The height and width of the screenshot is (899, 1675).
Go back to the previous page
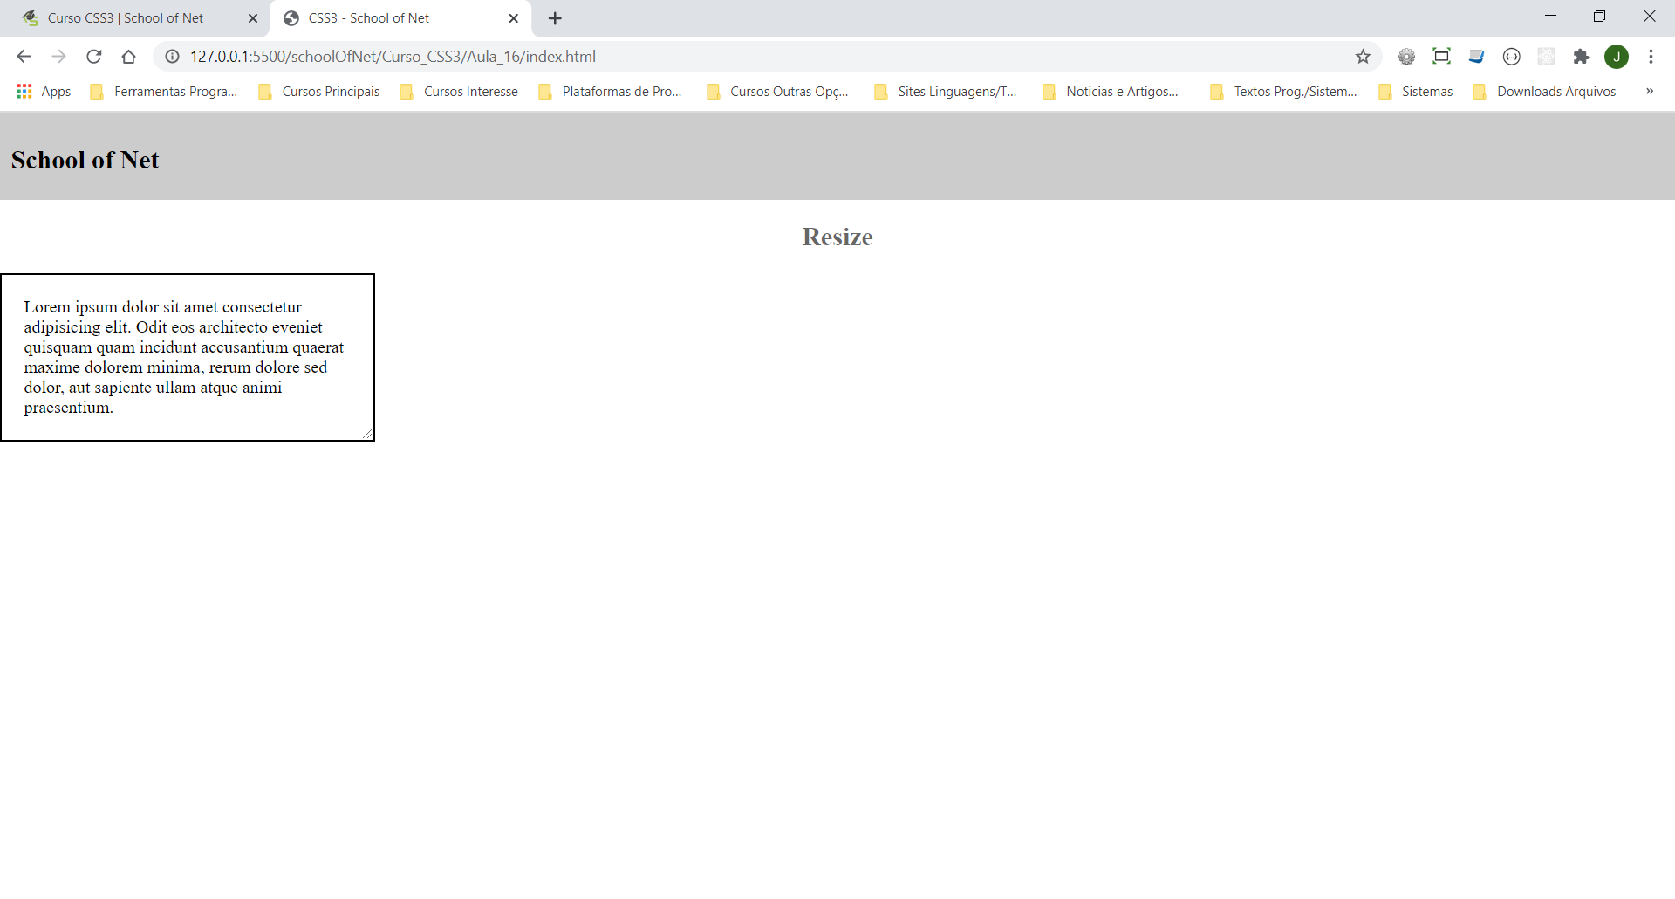(24, 57)
